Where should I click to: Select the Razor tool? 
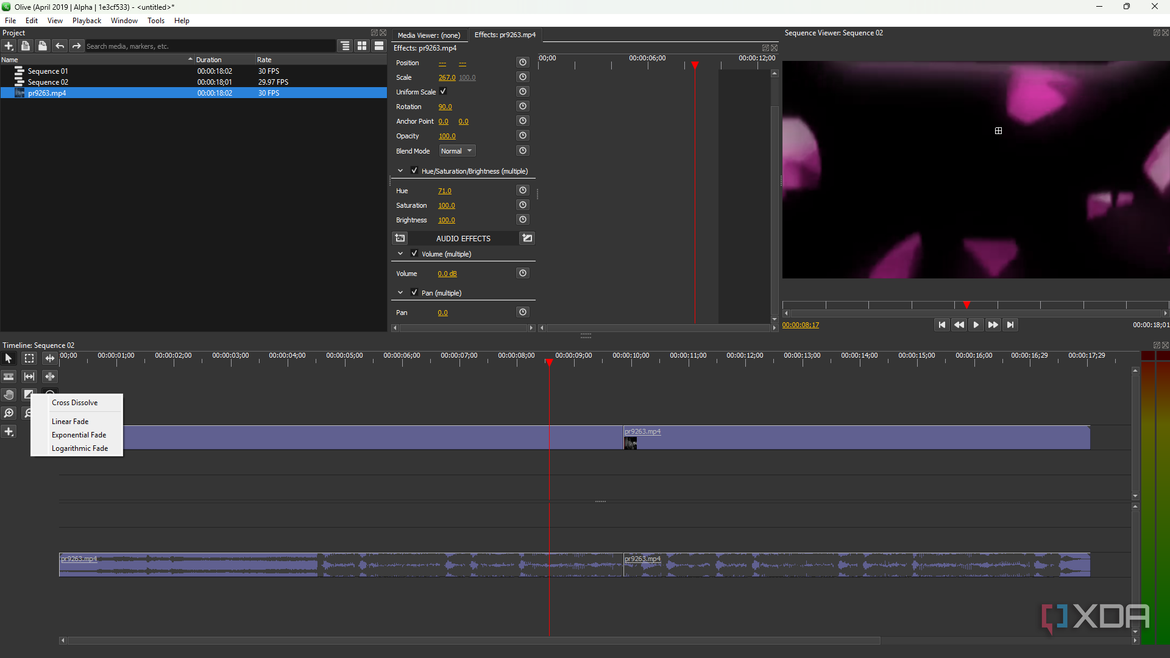(9, 377)
